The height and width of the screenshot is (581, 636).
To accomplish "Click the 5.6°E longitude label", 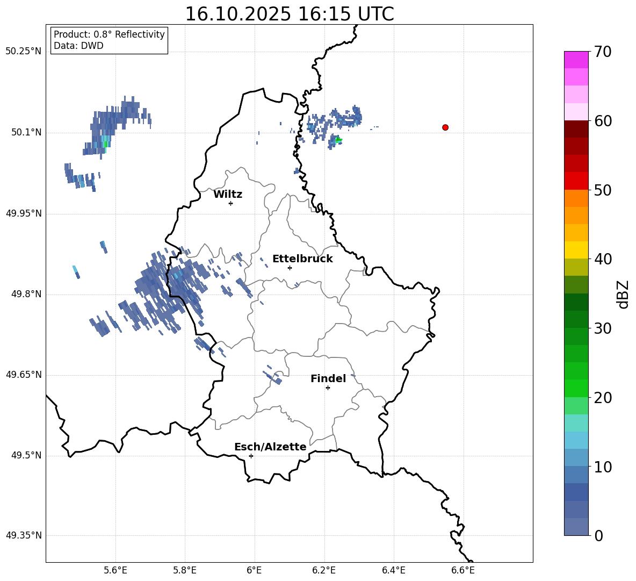I will point(115,570).
